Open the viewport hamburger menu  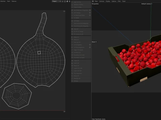click(93, 1)
